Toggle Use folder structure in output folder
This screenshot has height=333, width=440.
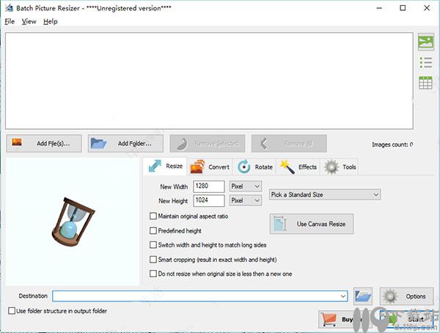click(x=12, y=311)
